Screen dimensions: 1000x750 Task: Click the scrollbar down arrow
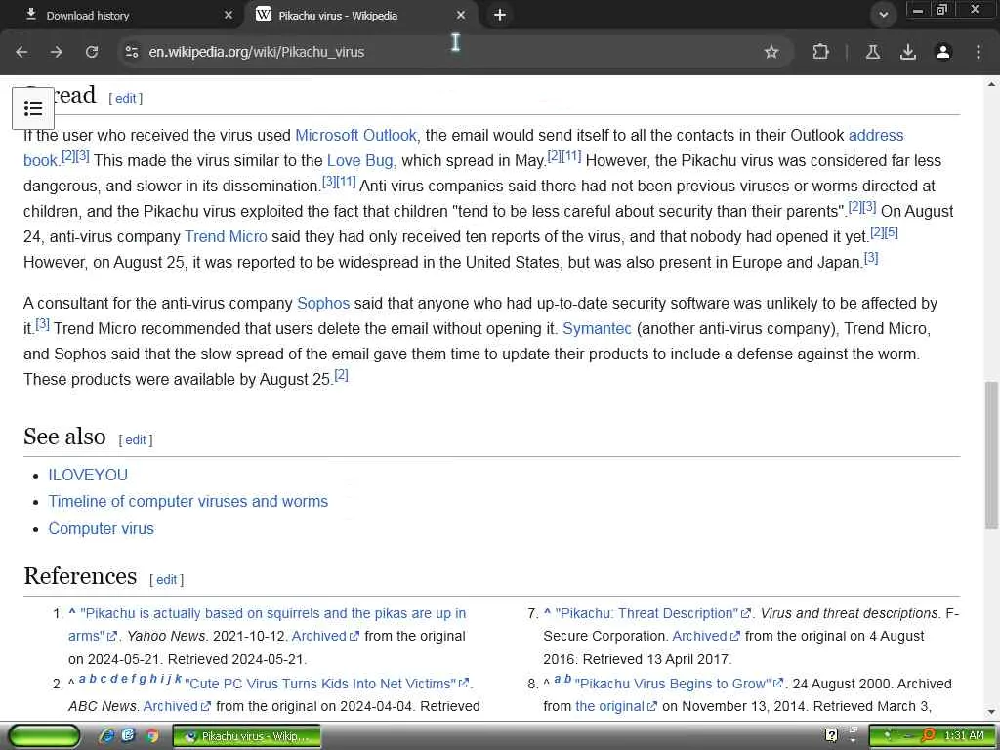pos(991,712)
